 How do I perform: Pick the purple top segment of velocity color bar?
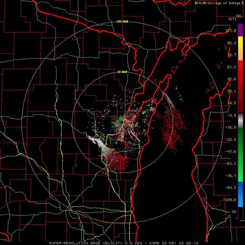(240, 30)
